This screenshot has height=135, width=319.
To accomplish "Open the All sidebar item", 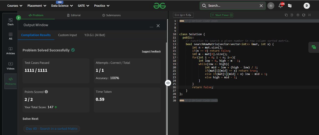I will pyautogui.click(x=11, y=36).
